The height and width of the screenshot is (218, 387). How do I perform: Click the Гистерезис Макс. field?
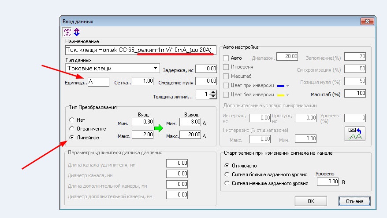coord(260,139)
